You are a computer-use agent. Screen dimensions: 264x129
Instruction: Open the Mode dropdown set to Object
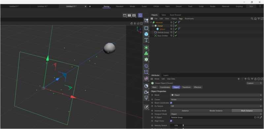(216, 95)
